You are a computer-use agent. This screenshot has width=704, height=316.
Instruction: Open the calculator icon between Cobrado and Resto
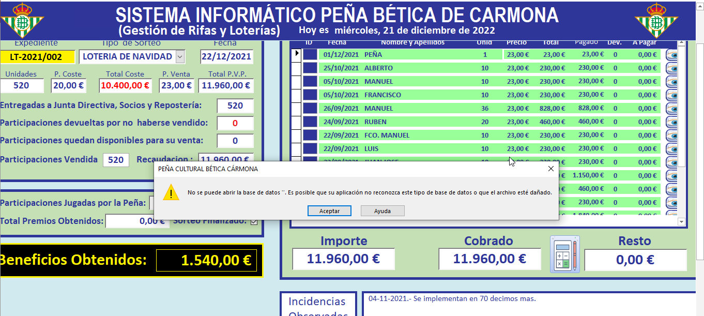565,253
